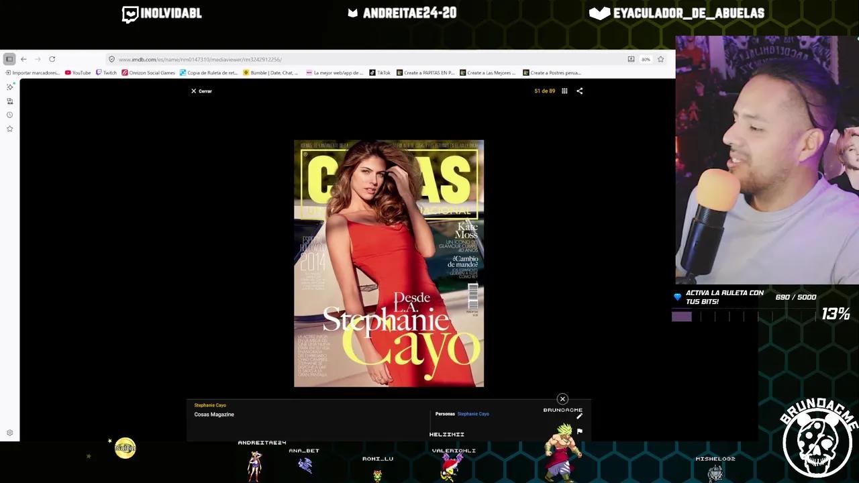
Task: Open the Importar marcadores bookmarks folder
Action: 33,72
